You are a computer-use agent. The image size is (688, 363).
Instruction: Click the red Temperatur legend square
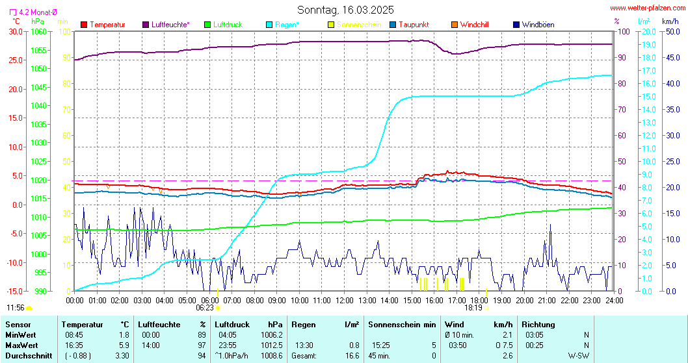[x=84, y=25]
